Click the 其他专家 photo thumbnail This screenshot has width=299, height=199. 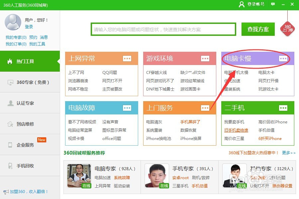[x=235, y=176]
